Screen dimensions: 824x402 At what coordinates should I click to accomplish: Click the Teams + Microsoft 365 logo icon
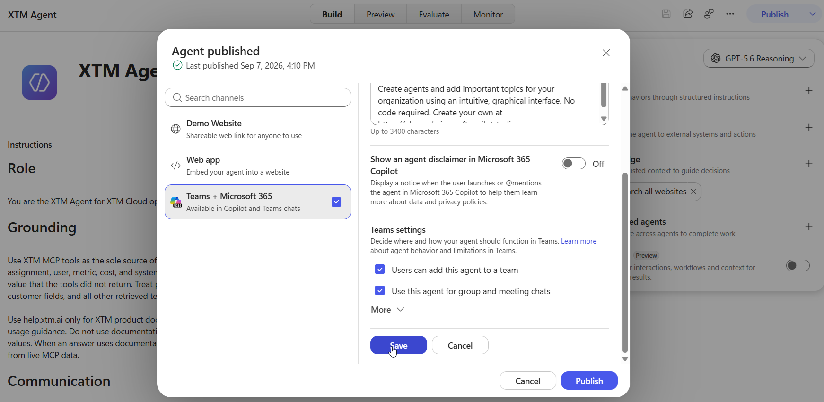(x=176, y=202)
